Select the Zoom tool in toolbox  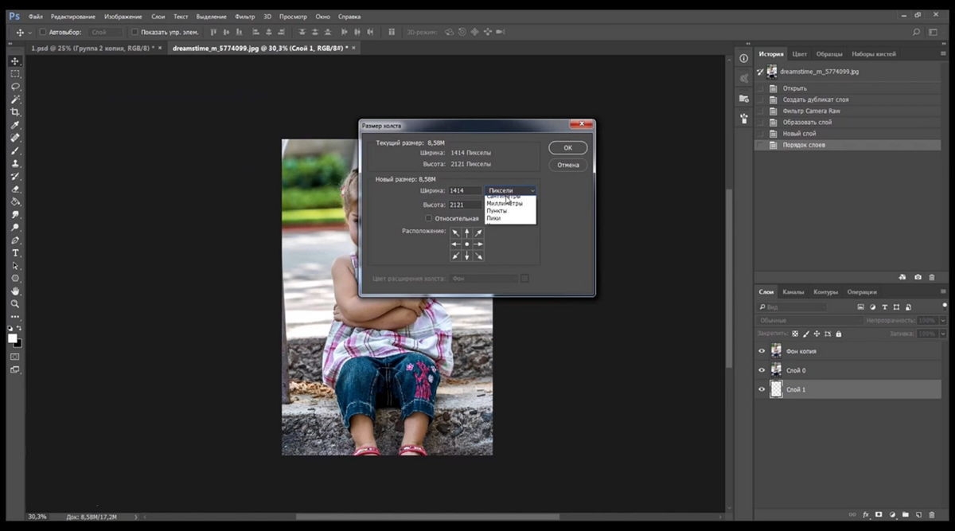point(15,303)
